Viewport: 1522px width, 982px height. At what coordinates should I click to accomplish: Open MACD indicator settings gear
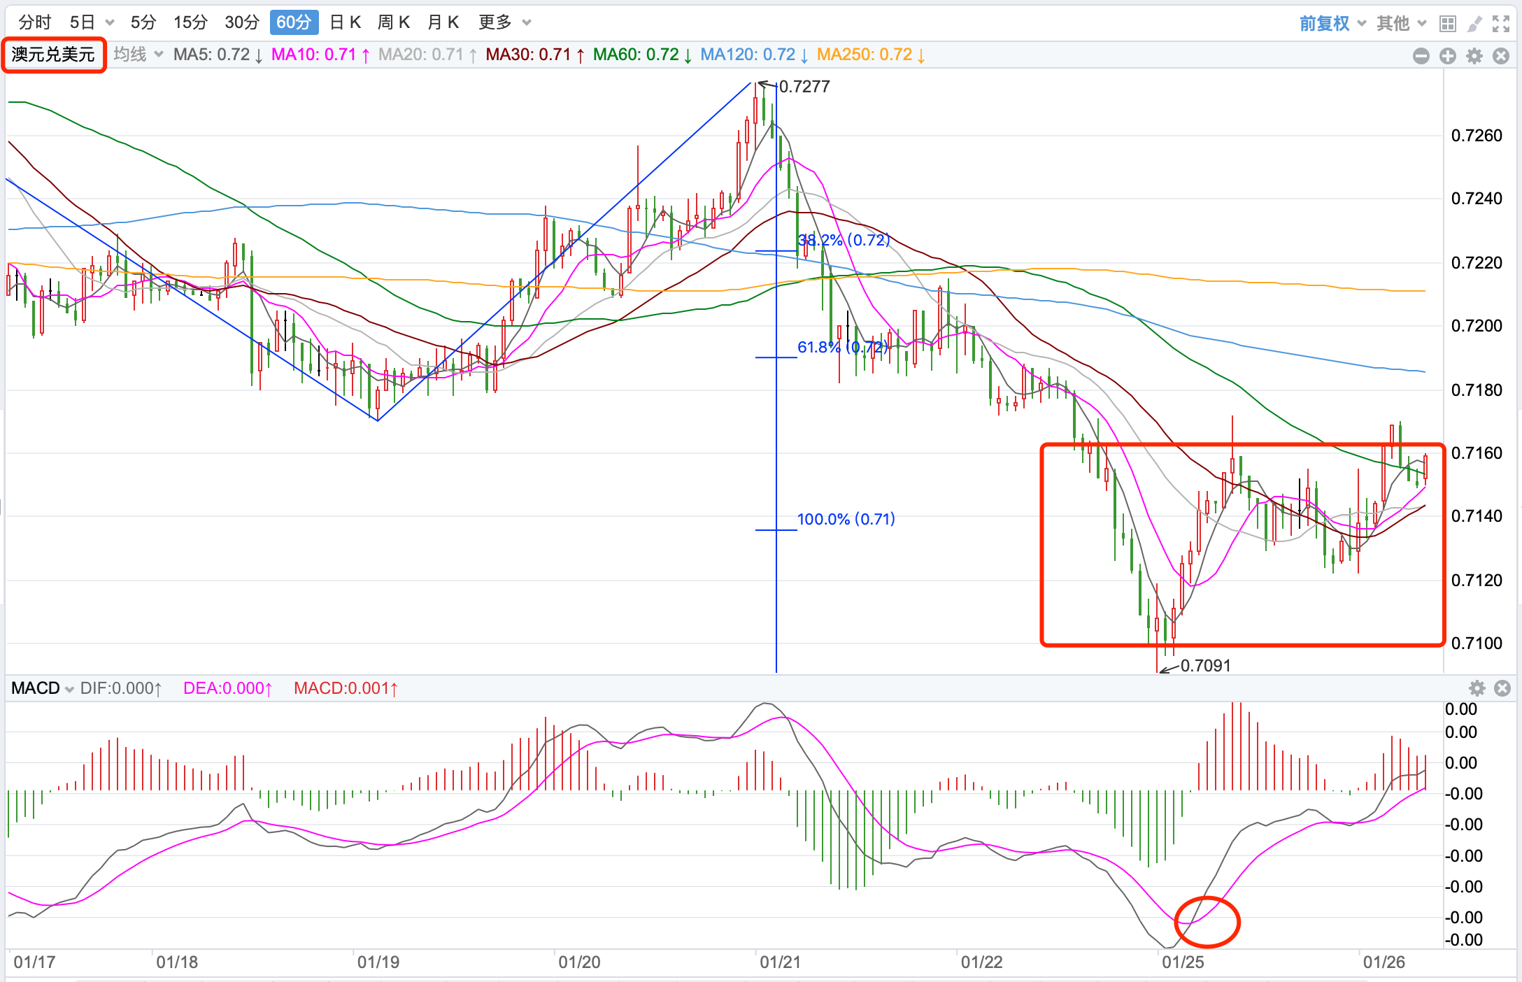(1477, 688)
